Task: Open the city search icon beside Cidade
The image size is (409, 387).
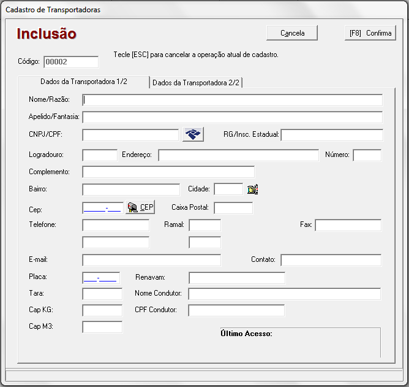Action: pos(253,190)
